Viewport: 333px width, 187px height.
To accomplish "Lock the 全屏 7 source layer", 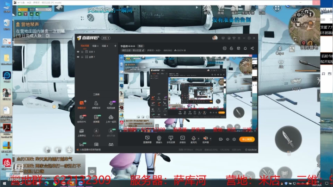I will pyautogui.click(x=82, y=57).
